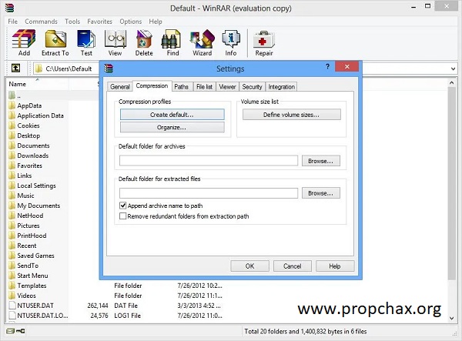Click the WinRAR icon in the main title bar
The height and width of the screenshot is (341, 462).
(x=9, y=8)
